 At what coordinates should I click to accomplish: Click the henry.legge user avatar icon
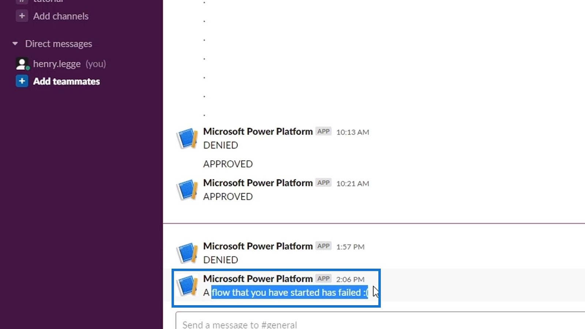coord(22,64)
